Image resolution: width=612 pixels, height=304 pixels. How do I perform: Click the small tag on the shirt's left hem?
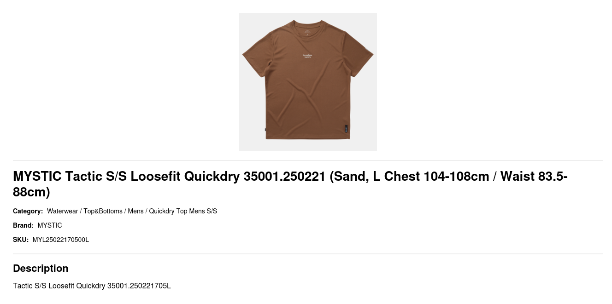tap(265, 129)
